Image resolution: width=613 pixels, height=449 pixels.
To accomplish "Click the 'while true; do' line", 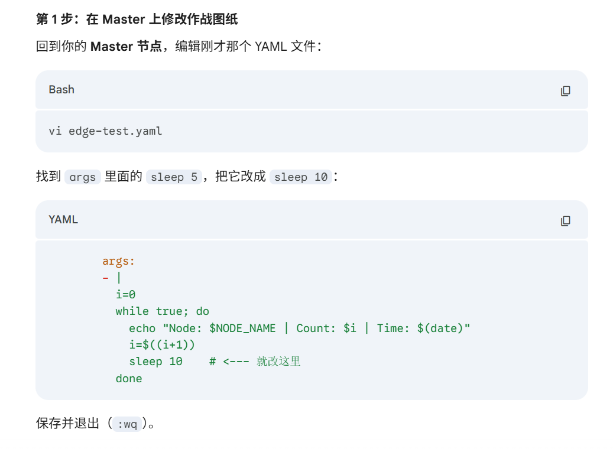I will pyautogui.click(x=162, y=311).
